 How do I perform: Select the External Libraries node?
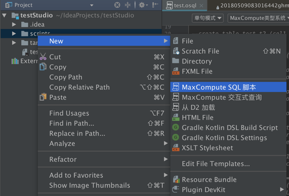click(x=24, y=61)
